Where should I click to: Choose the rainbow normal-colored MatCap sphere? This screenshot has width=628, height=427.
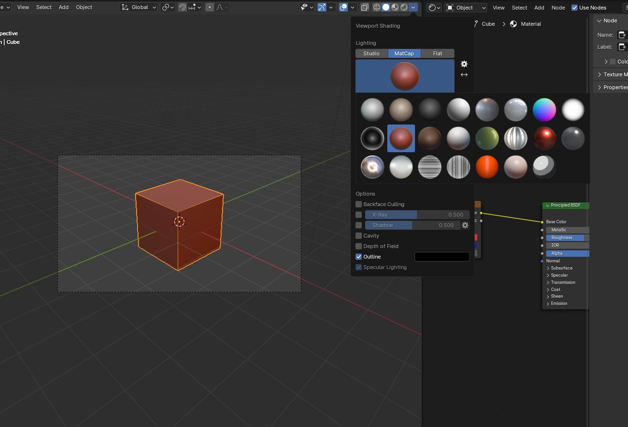(544, 109)
